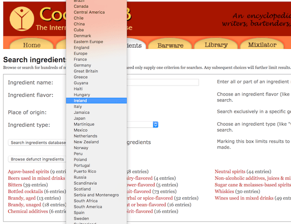The image size is (291, 224).
Task: Focus the Ingredient name text field
Action: coord(163,82)
